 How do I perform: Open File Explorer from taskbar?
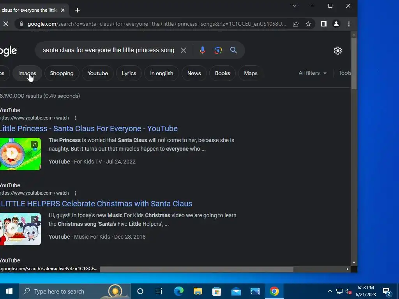pyautogui.click(x=198, y=291)
